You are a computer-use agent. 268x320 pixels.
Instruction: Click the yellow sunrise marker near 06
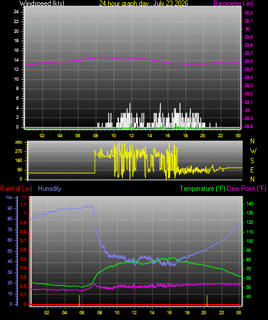tap(79, 300)
